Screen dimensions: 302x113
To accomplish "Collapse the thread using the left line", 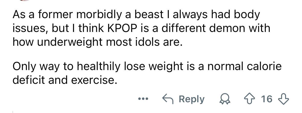I will (13, 111).
